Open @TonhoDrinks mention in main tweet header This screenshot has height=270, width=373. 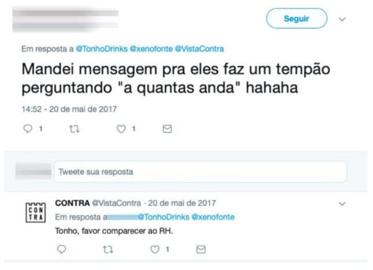pos(101,49)
